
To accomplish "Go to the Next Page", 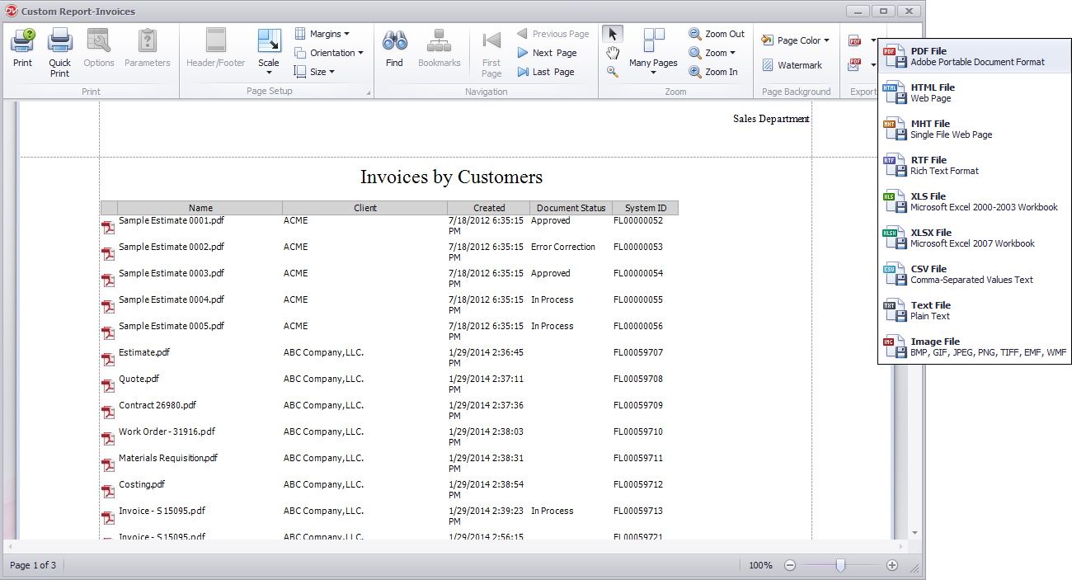I will point(549,53).
